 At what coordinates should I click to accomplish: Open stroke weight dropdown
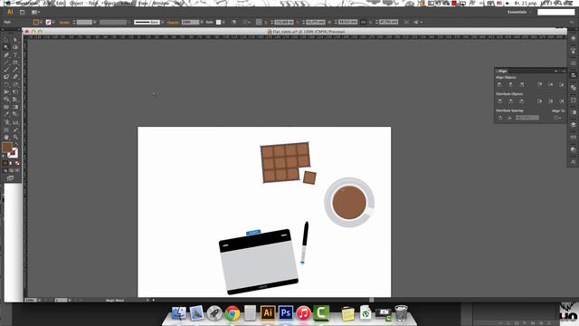click(95, 22)
